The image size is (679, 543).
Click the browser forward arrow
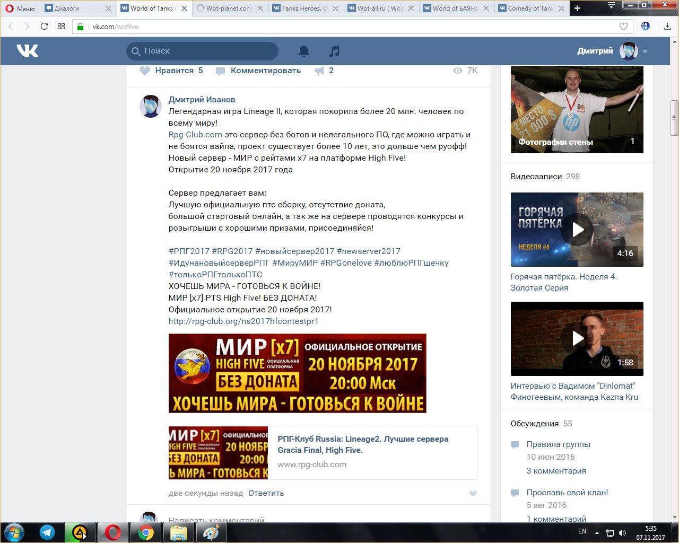coord(27,27)
